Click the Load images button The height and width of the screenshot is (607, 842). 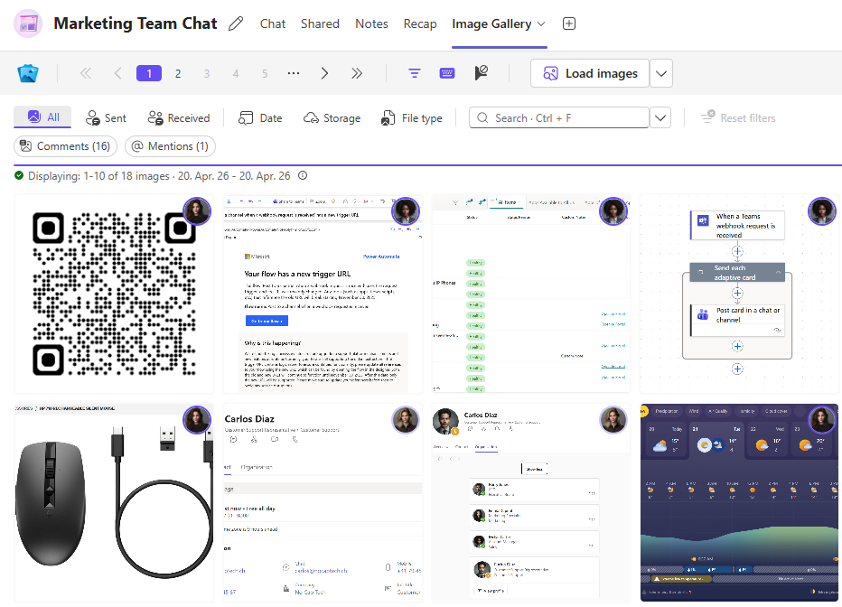(x=590, y=73)
